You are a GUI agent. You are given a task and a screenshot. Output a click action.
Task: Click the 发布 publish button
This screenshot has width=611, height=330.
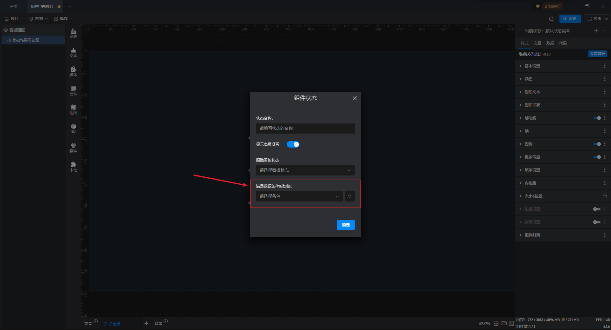570,19
